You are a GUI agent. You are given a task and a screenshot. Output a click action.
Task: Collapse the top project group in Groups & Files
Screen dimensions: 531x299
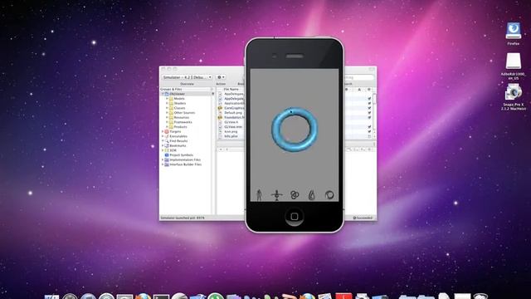coord(163,94)
